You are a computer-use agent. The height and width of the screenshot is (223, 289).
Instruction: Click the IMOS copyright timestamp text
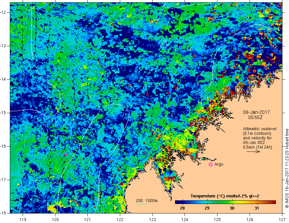[x=287, y=168]
